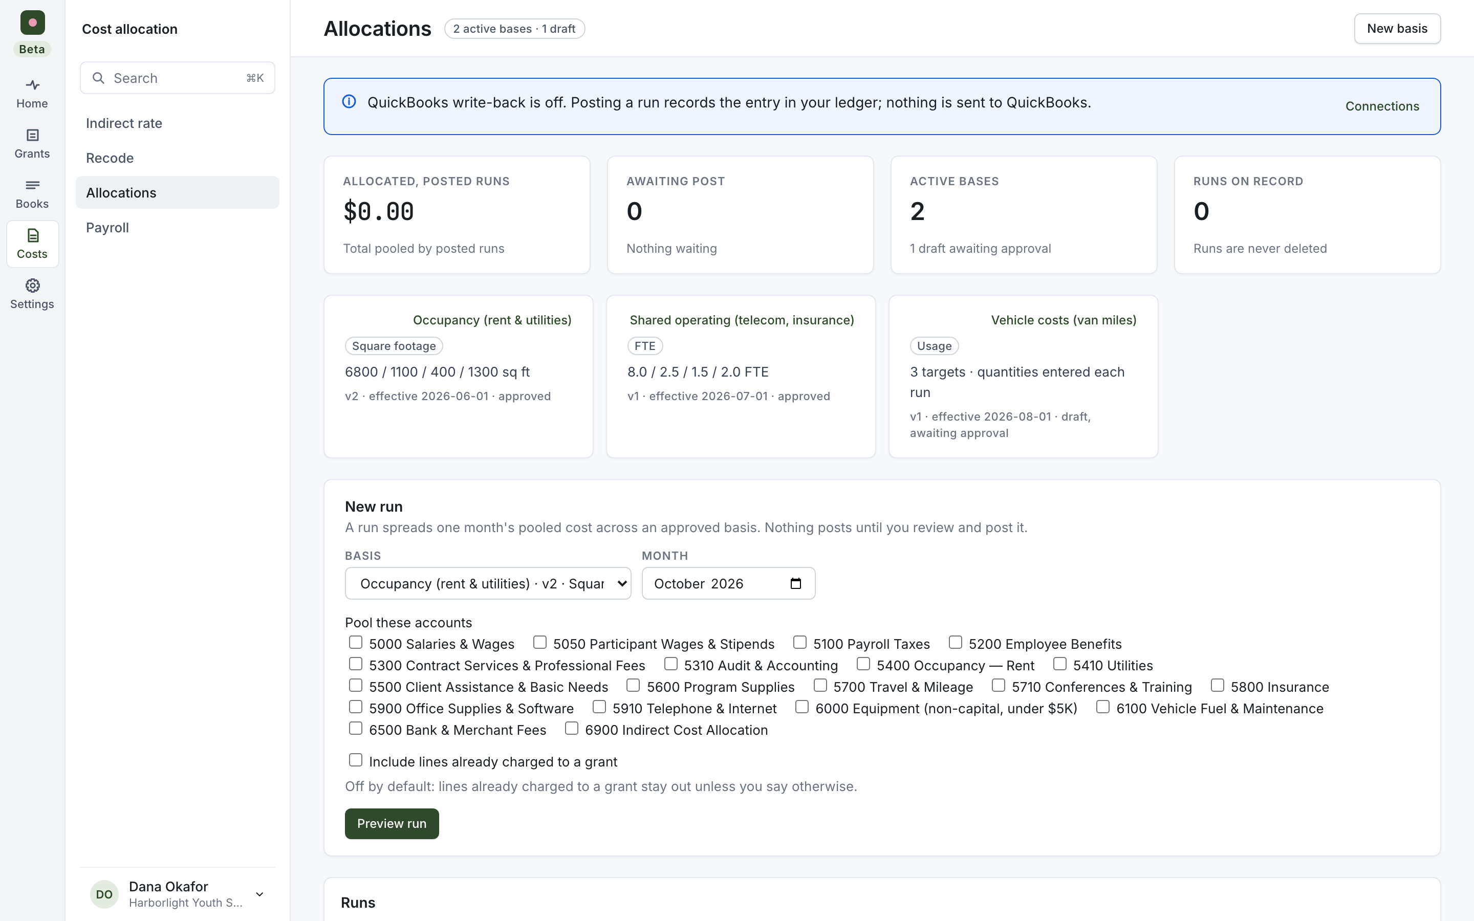1474x921 pixels.
Task: Click 'Nothing waiting' under Awaiting Post
Action: (671, 249)
